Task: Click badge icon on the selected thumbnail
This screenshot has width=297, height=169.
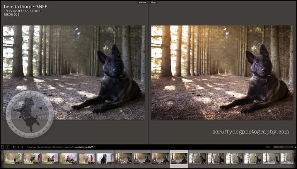Action: [x=185, y=162]
